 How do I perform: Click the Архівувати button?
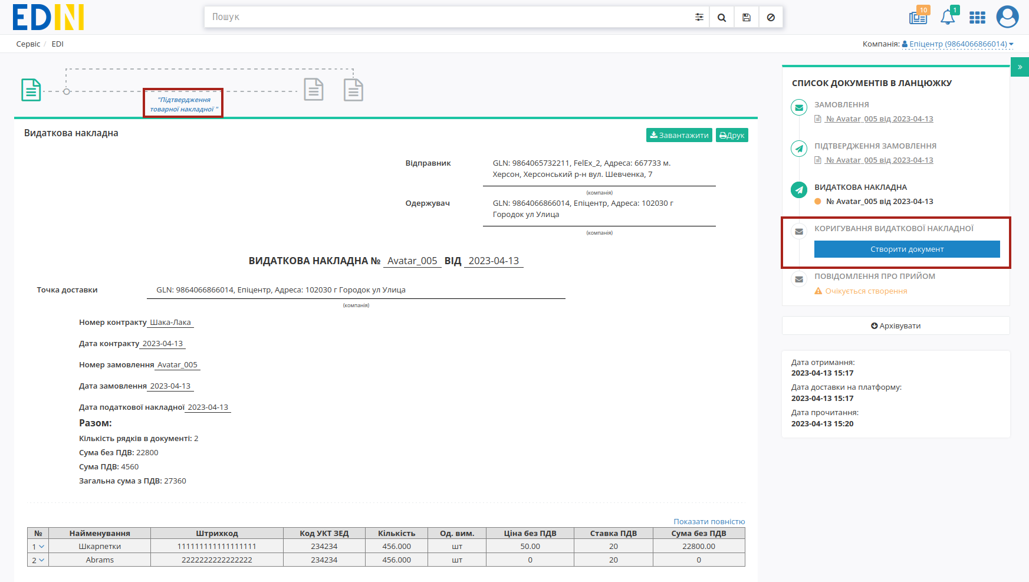(896, 325)
